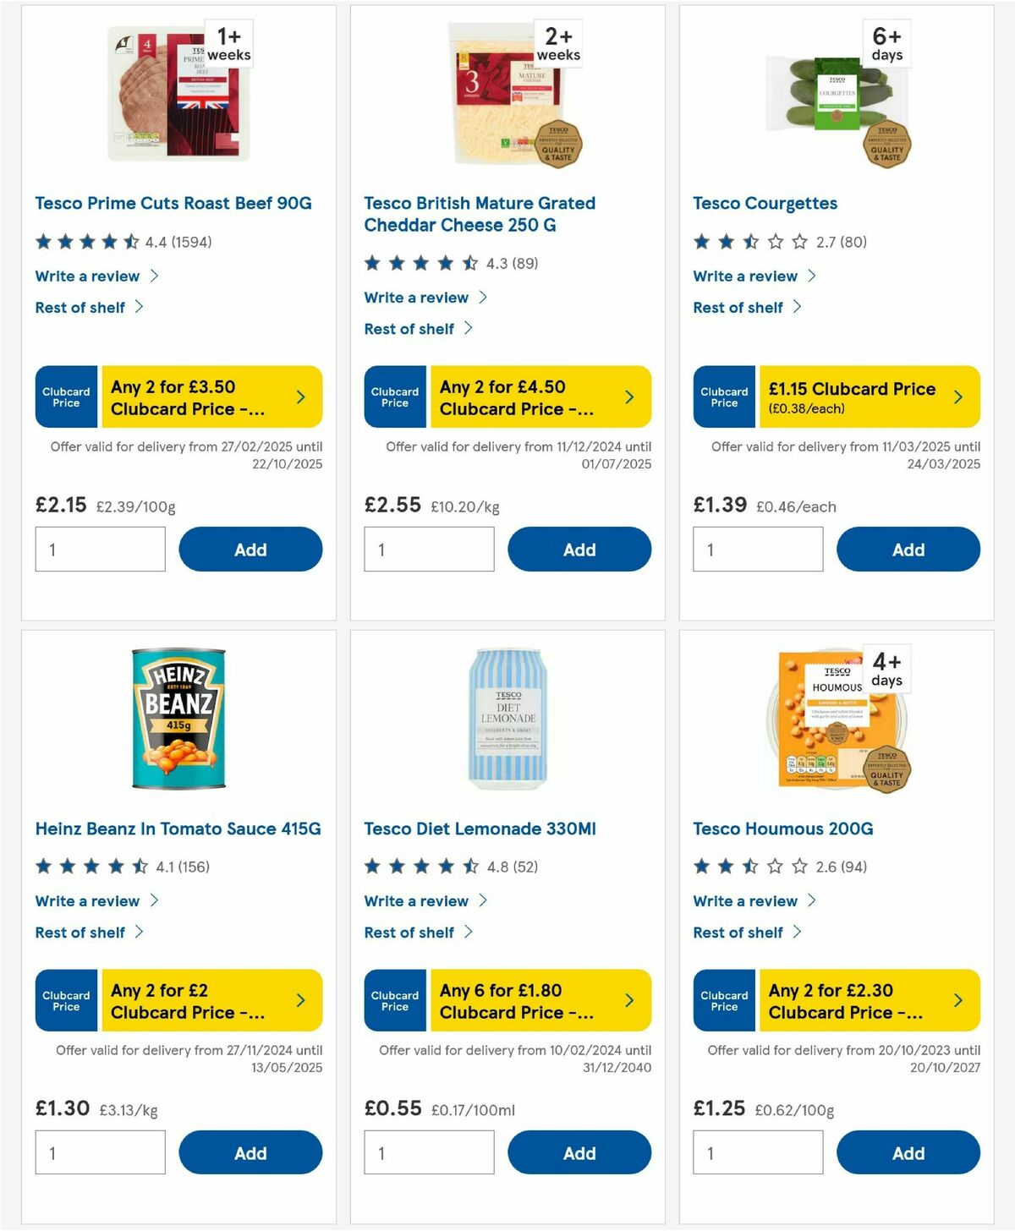Open the Clubcard Price badge for Roast Beef

click(x=65, y=397)
